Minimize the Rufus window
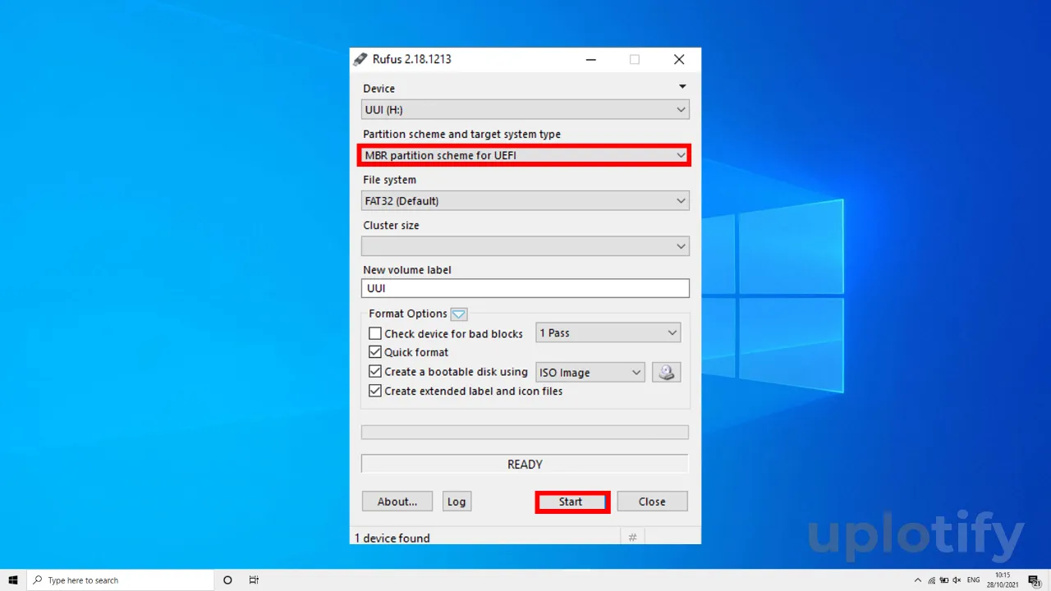1051x591 pixels. [590, 59]
